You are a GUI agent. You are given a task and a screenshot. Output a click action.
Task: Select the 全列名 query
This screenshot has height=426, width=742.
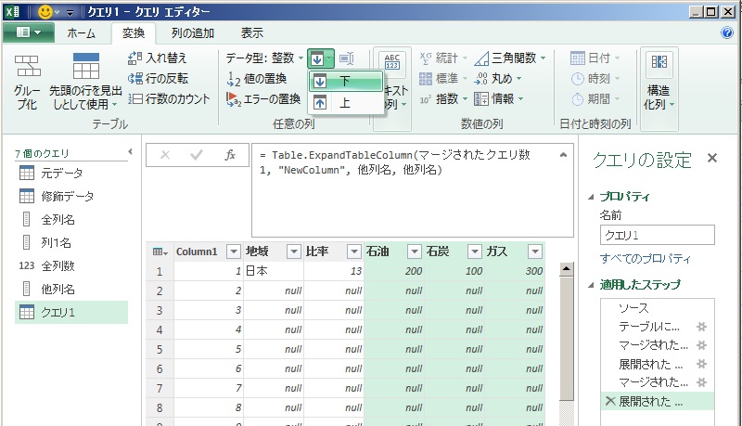click(x=71, y=219)
